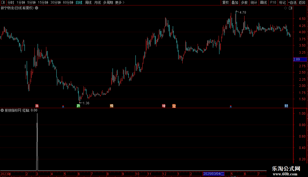
Task: Click the 2.89 price tag on axis
Action: pyautogui.click(x=300, y=59)
